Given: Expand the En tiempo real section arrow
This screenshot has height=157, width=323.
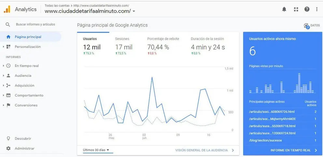Looking at the screenshot, I should tap(4, 66).
